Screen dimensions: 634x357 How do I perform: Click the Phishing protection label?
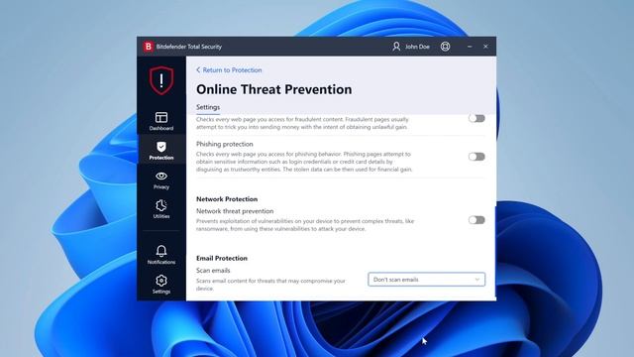point(225,144)
